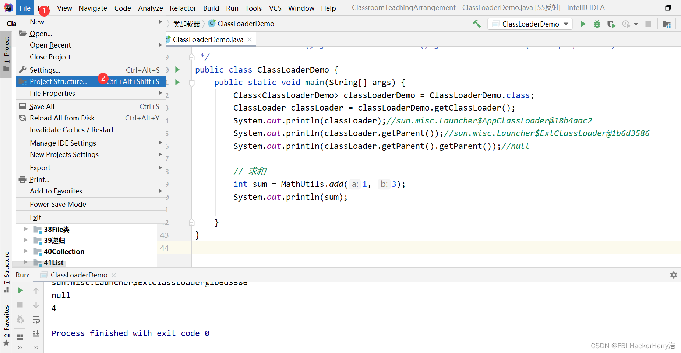Close the ClassLoaderDemo run tab
The image size is (681, 353).
[x=114, y=275]
